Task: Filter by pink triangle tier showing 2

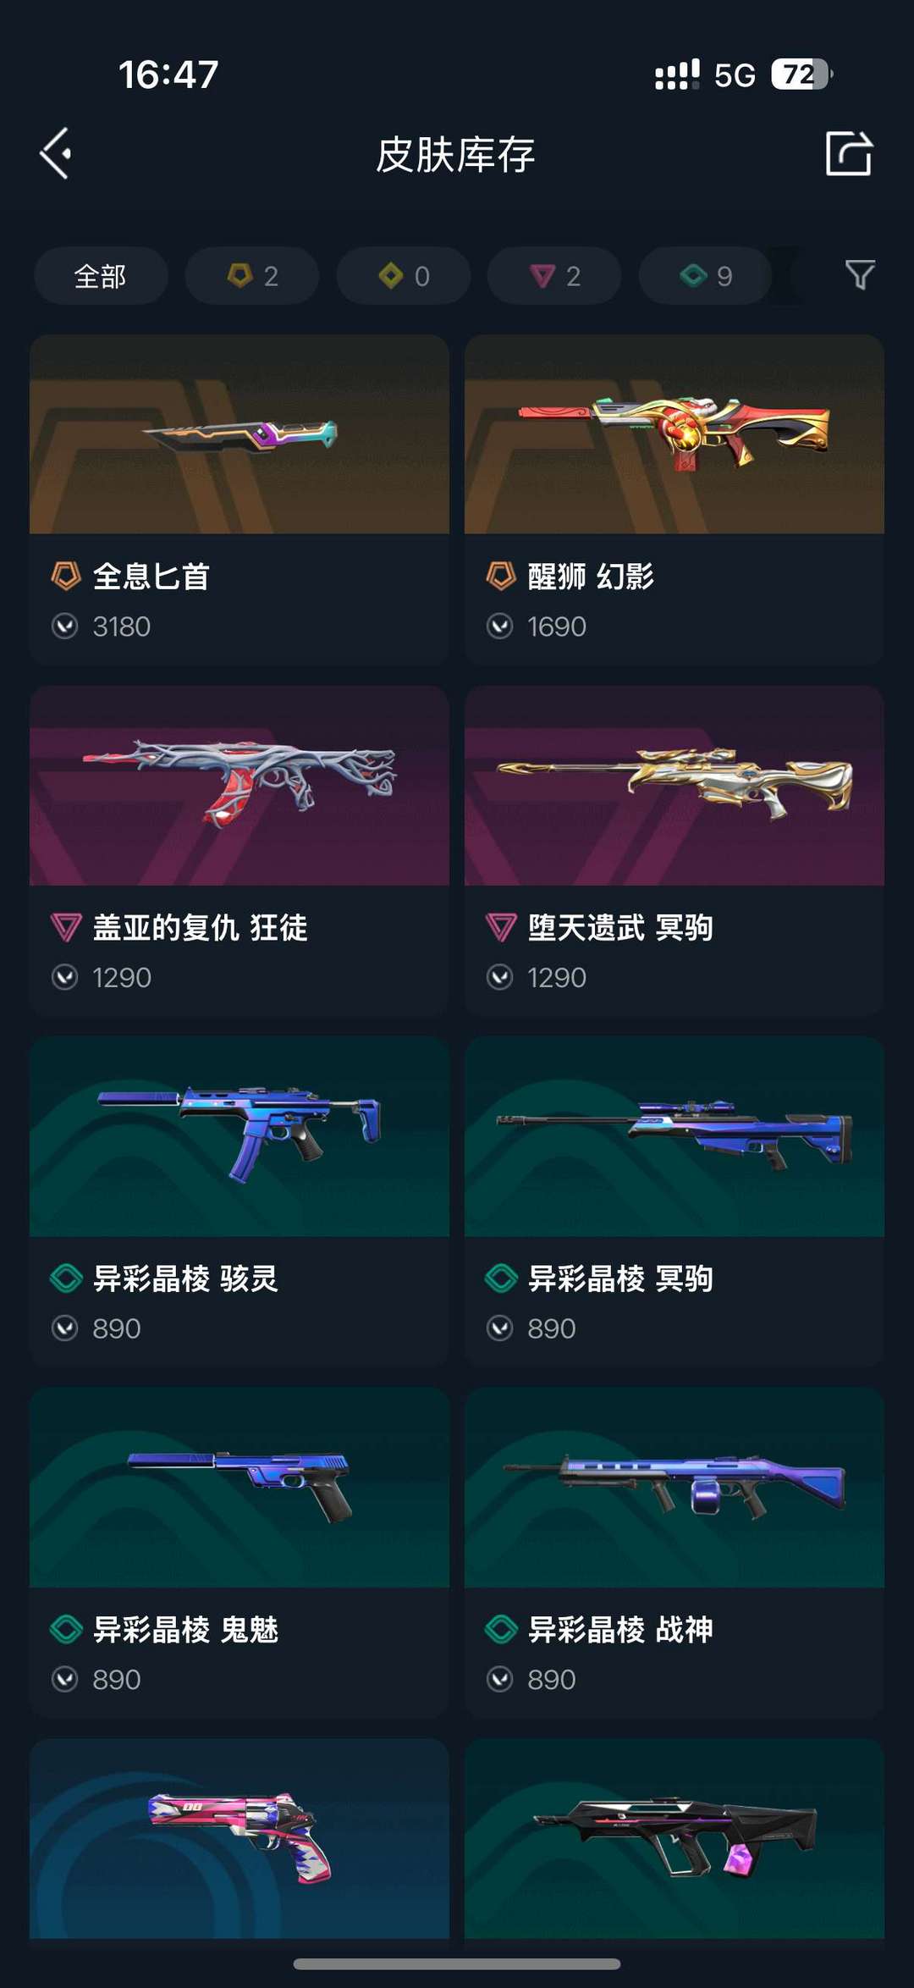Action: pyautogui.click(x=554, y=276)
